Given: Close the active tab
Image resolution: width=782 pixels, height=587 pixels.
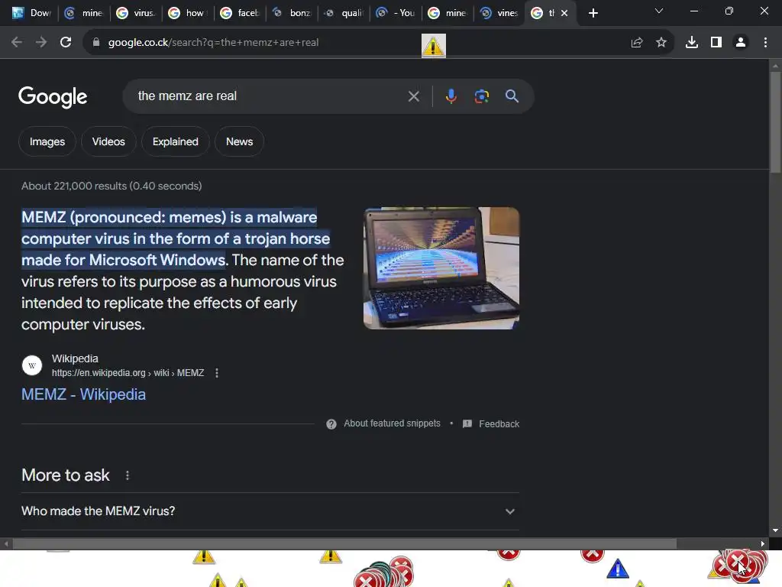Looking at the screenshot, I should (564, 13).
